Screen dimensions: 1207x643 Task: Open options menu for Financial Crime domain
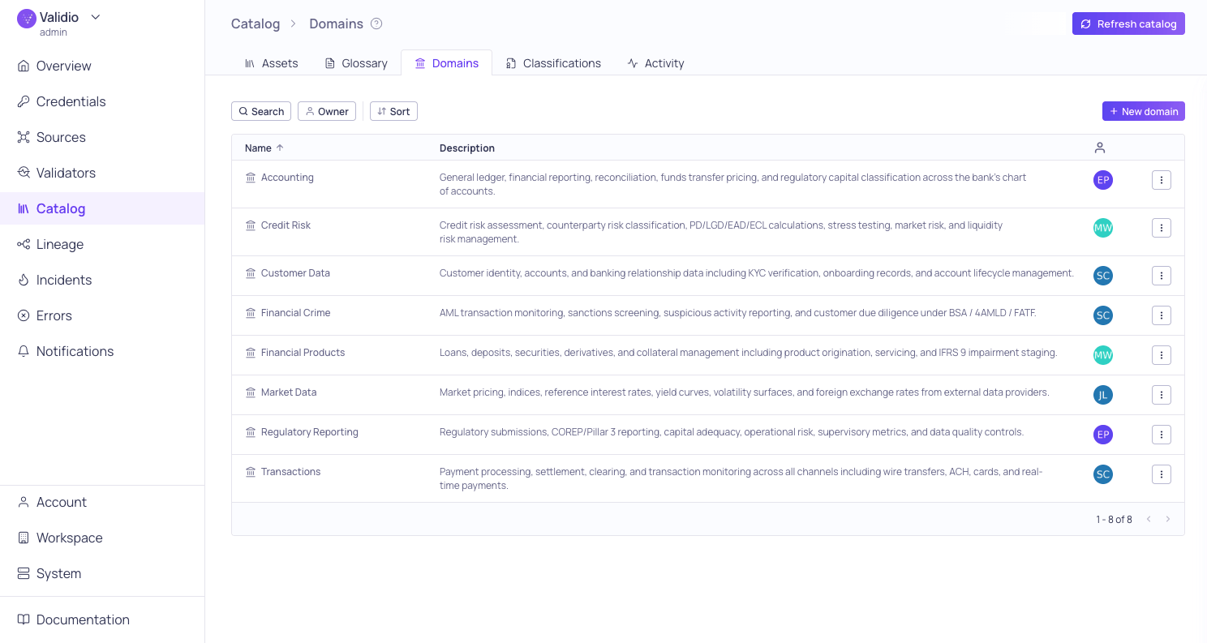click(x=1162, y=315)
